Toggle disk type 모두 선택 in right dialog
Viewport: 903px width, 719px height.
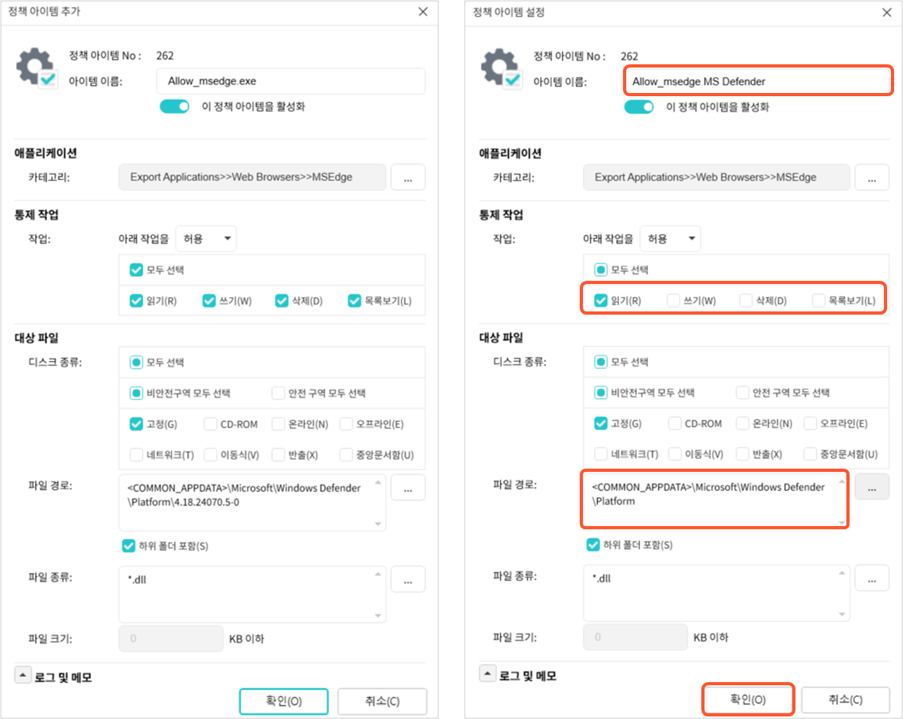(601, 362)
